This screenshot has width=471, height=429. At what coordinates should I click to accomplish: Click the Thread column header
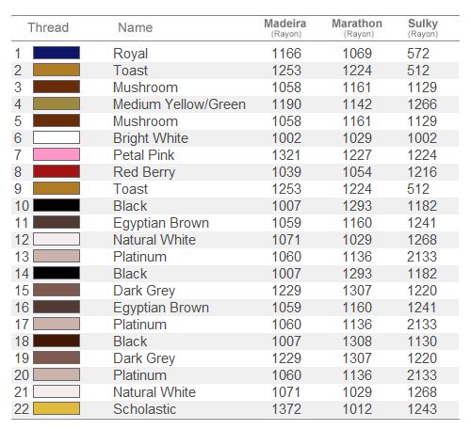[48, 27]
